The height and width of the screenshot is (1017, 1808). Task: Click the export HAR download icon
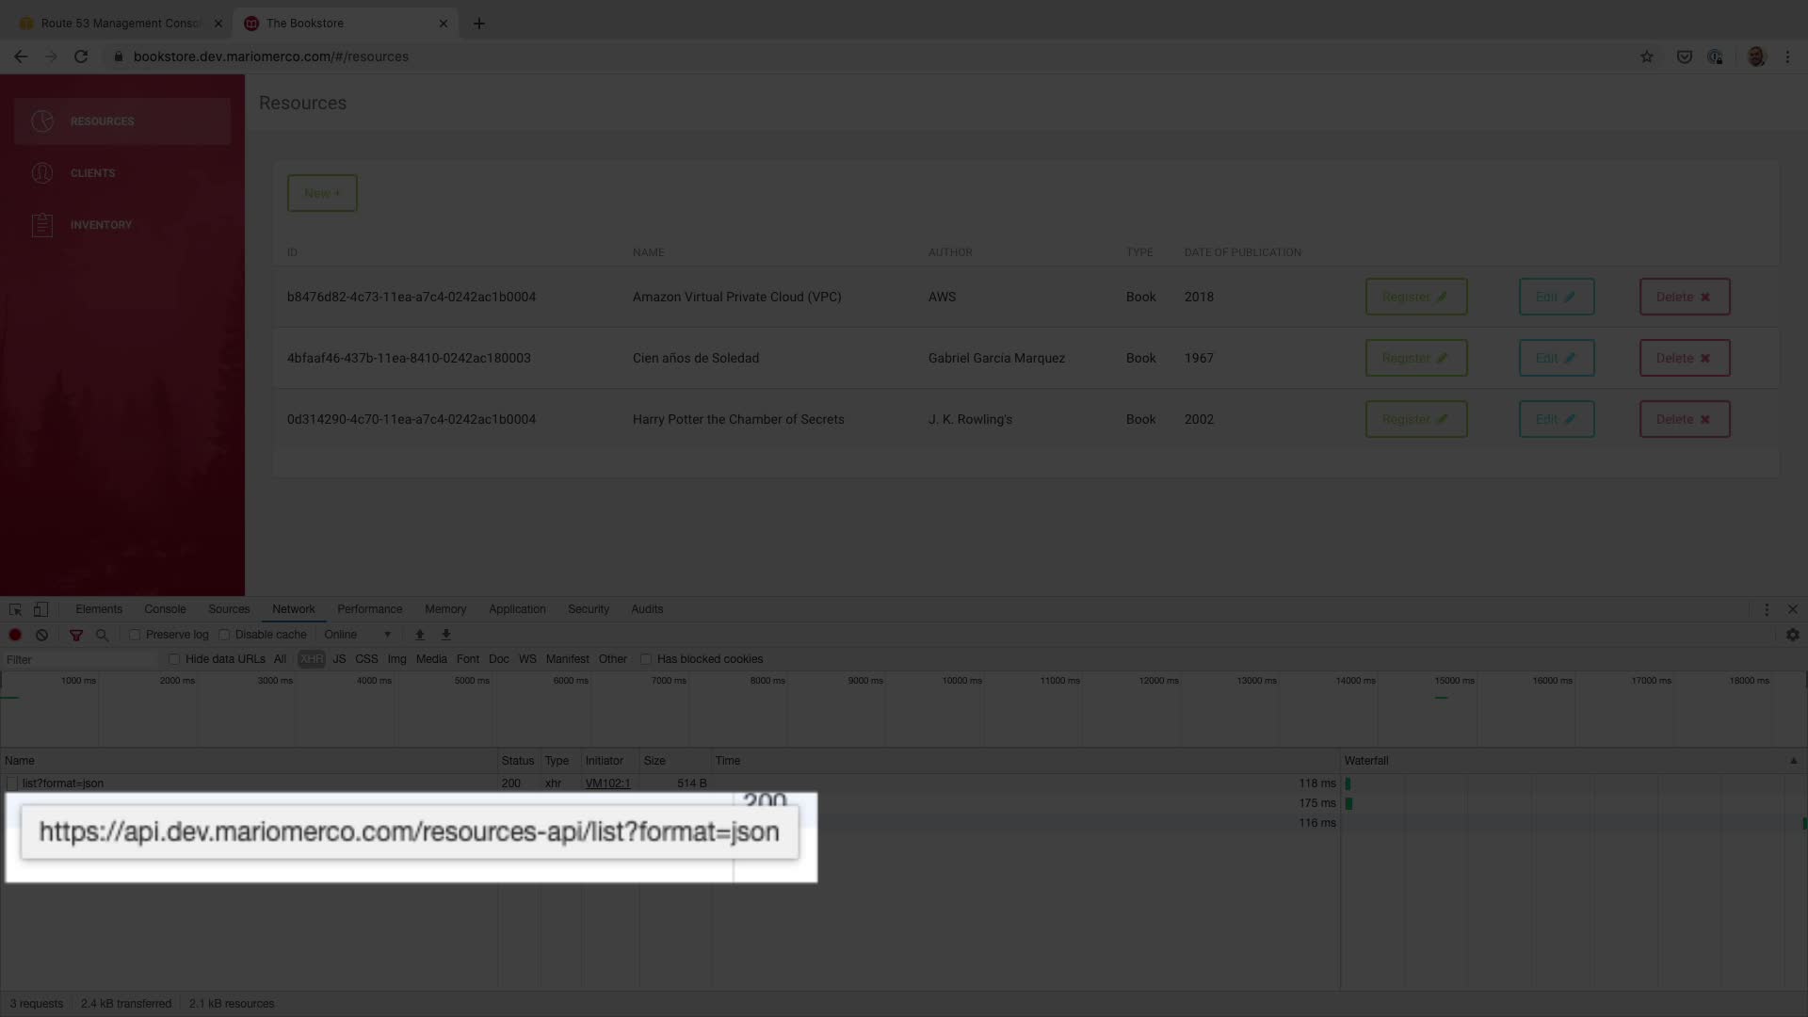(446, 635)
